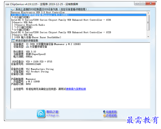The height and width of the screenshot is (129, 161).
Task: Minimize the ChipGenius window
Action: click(x=137, y=4)
